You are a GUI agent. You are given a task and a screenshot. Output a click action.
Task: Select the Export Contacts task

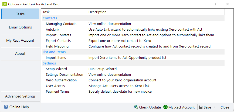pos(58,41)
